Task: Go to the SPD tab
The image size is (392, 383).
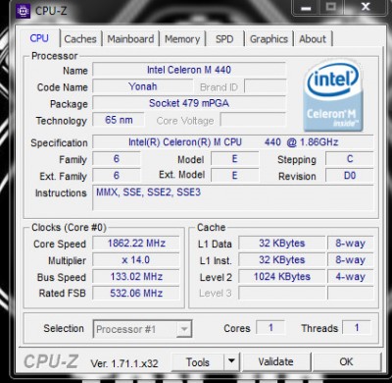Action: tap(224, 39)
